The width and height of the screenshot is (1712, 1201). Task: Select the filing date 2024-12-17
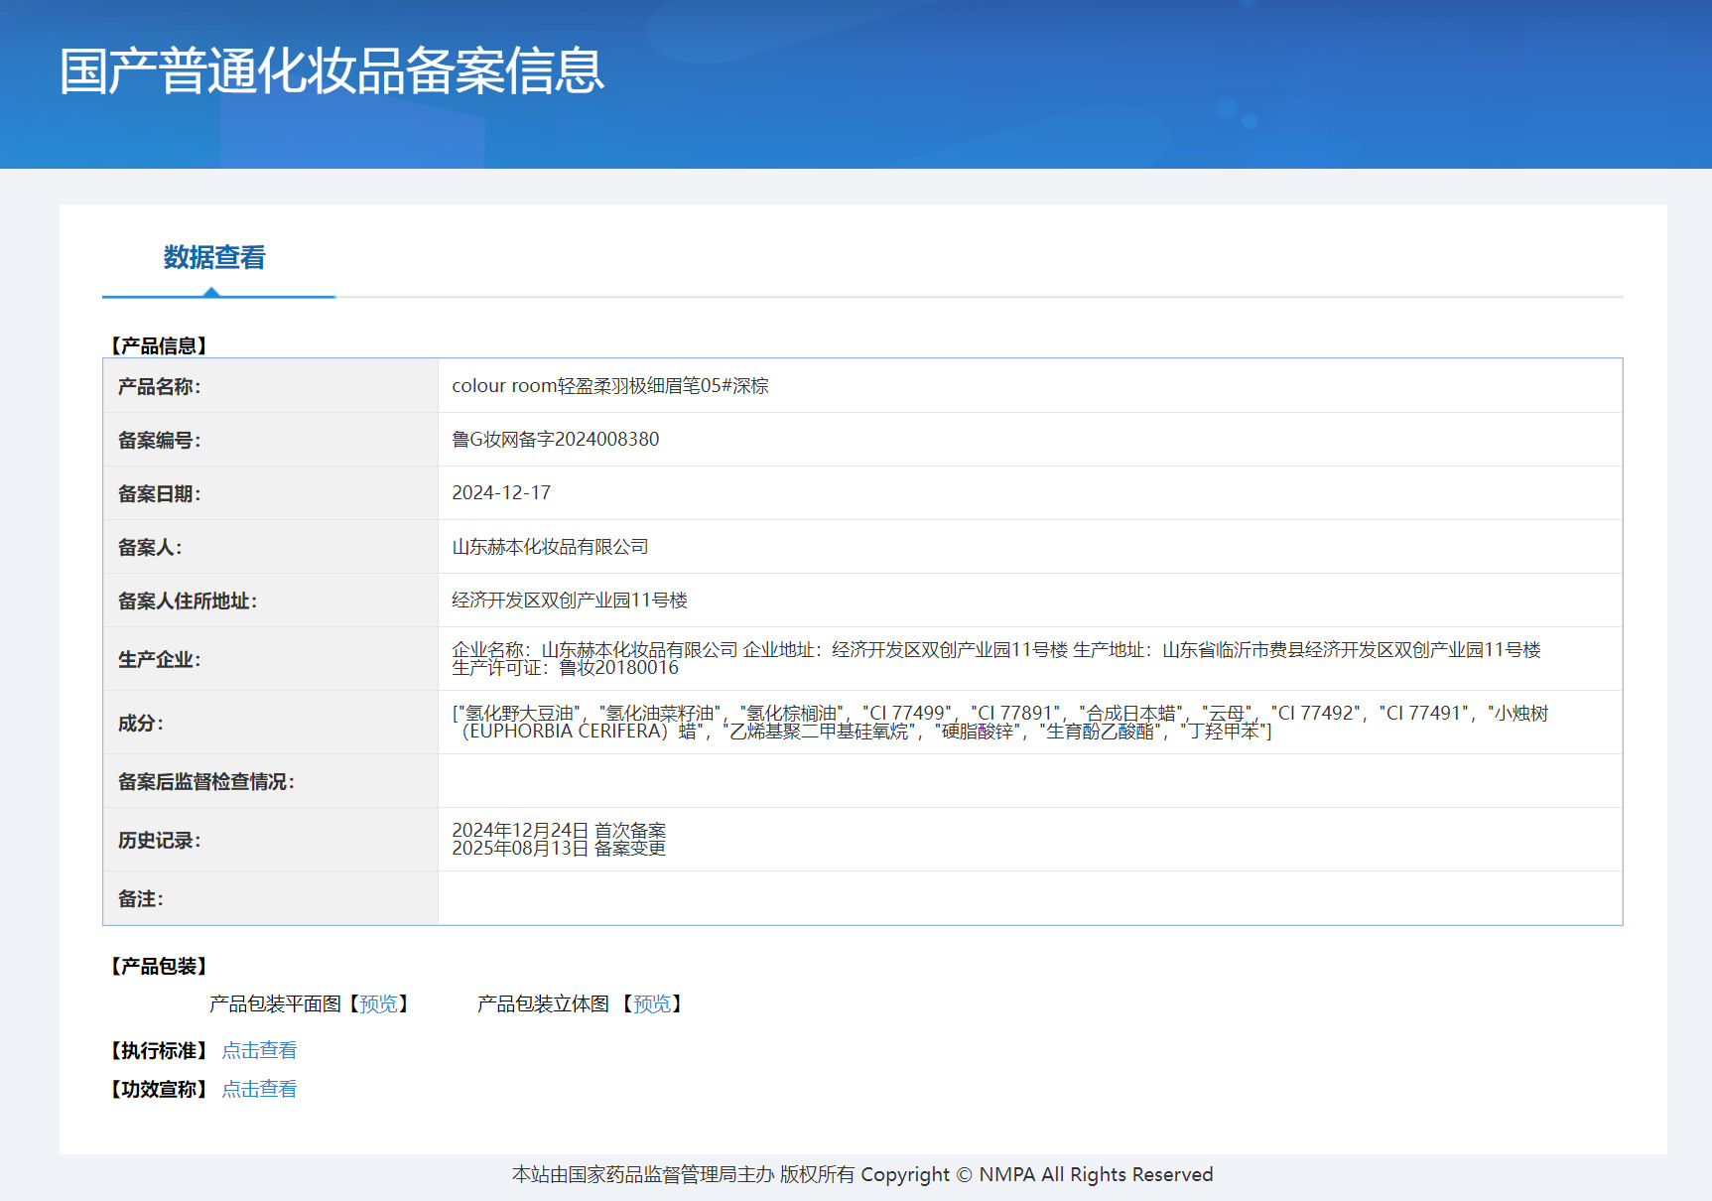pos(501,493)
